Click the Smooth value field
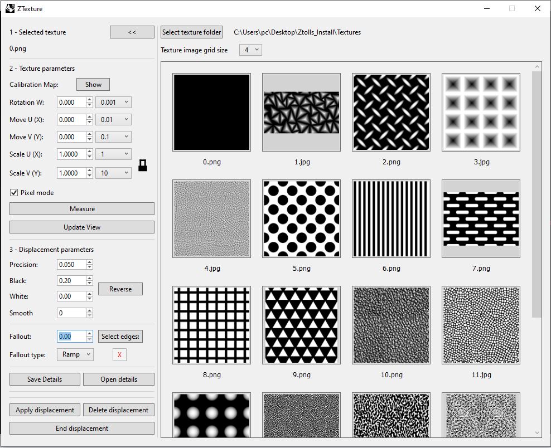Screen dimensions: 551x448 tap(71, 313)
